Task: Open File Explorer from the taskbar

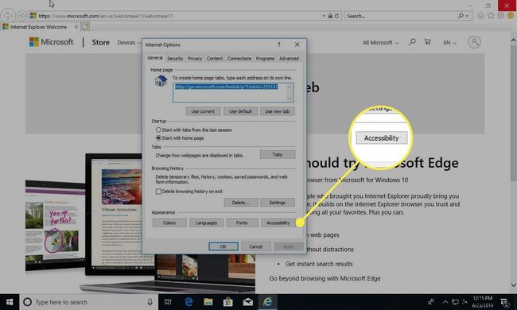Action: point(208,302)
